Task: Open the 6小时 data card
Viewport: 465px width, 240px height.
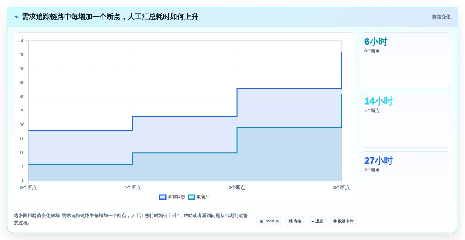Action: point(405,61)
